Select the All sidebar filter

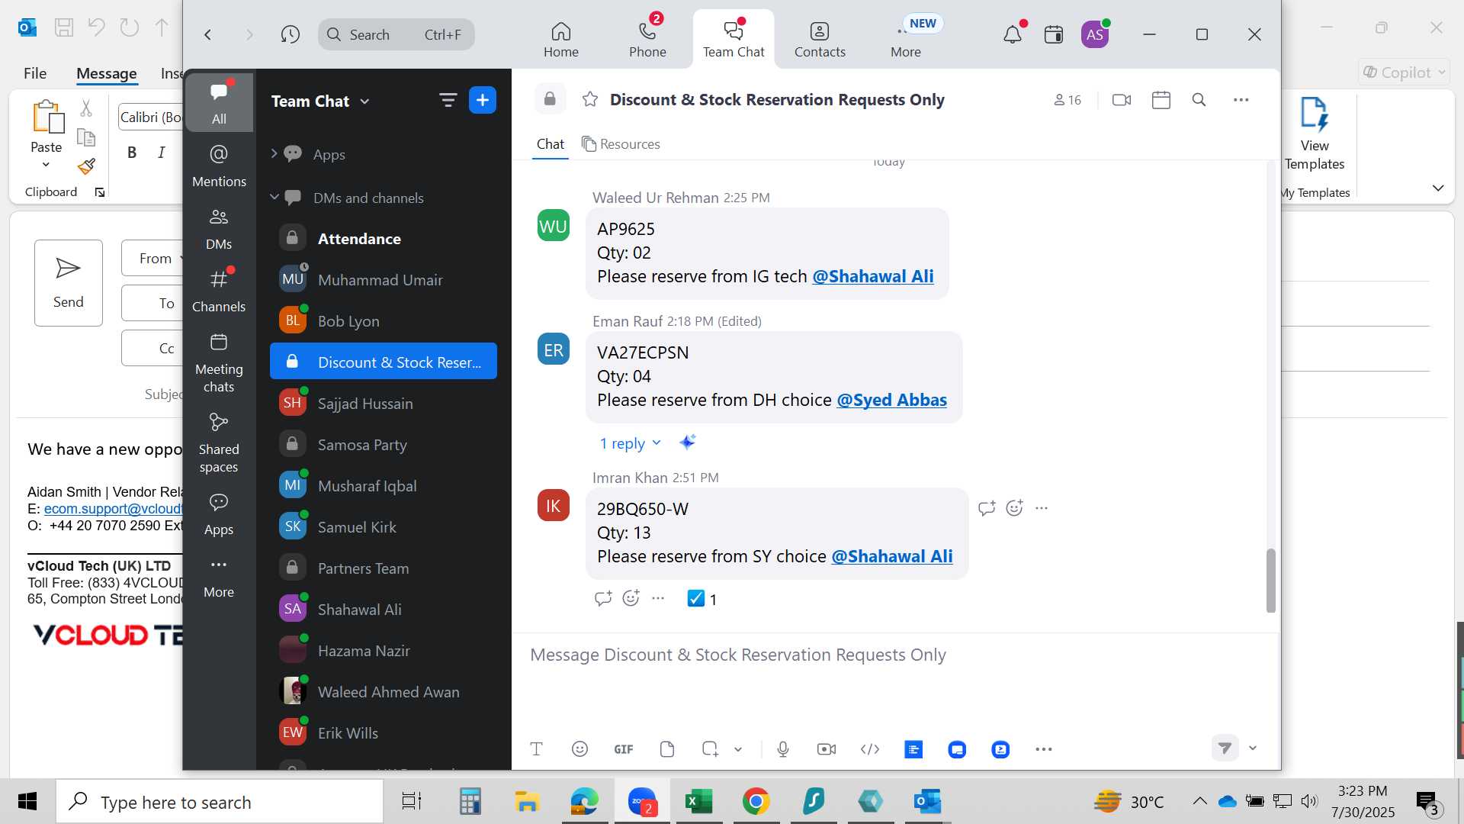pos(219,102)
